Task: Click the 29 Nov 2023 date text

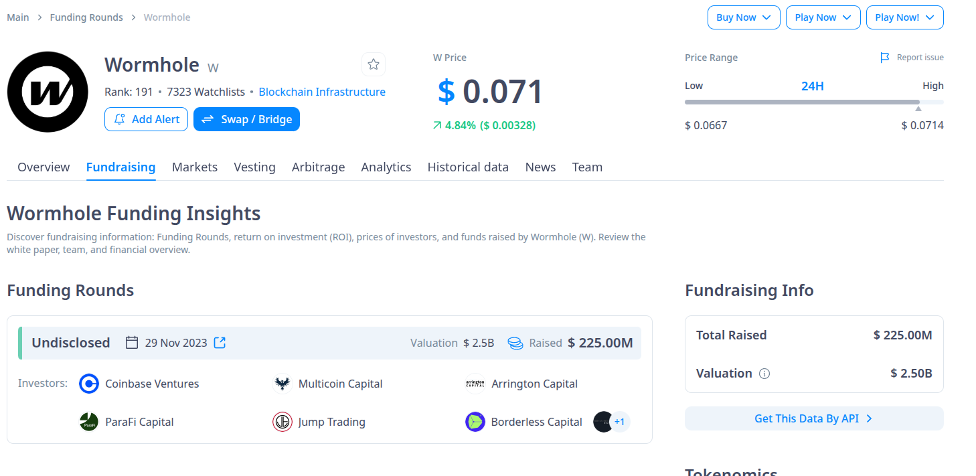Action: [176, 343]
